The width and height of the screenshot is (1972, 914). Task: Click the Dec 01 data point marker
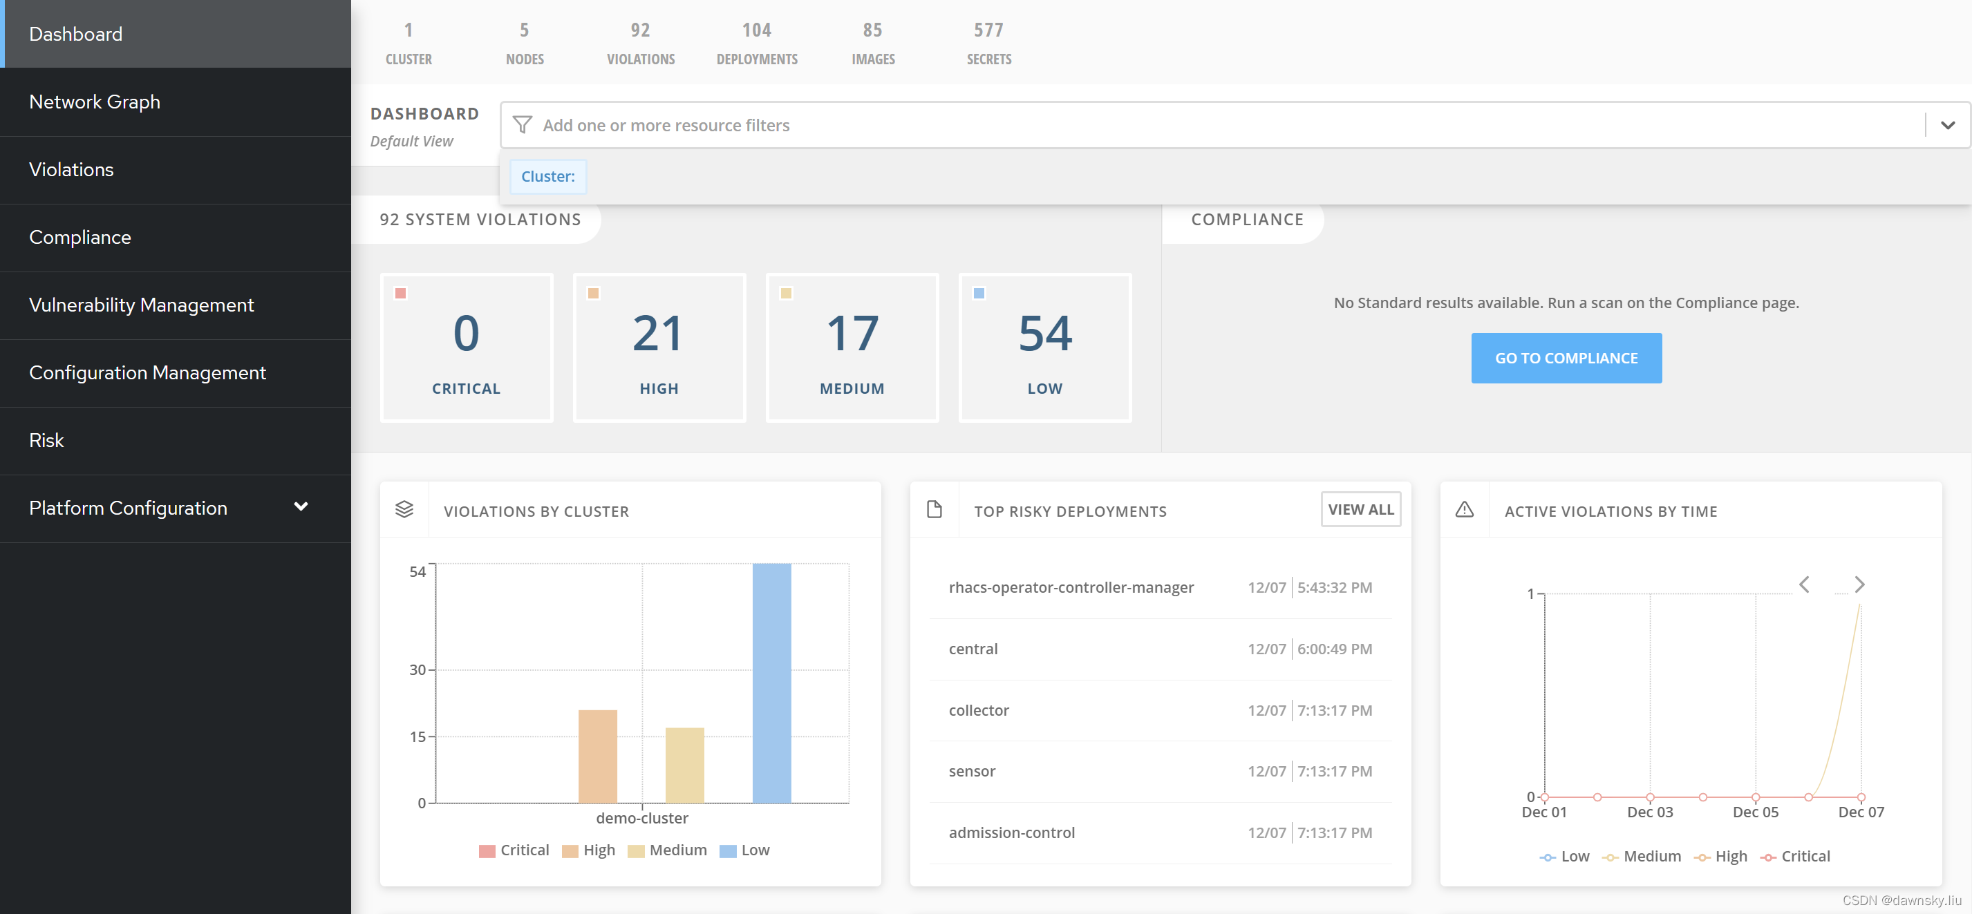point(1544,797)
